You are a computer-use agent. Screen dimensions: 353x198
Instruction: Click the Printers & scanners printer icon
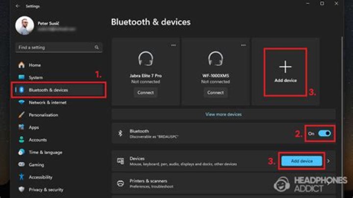[120, 183]
